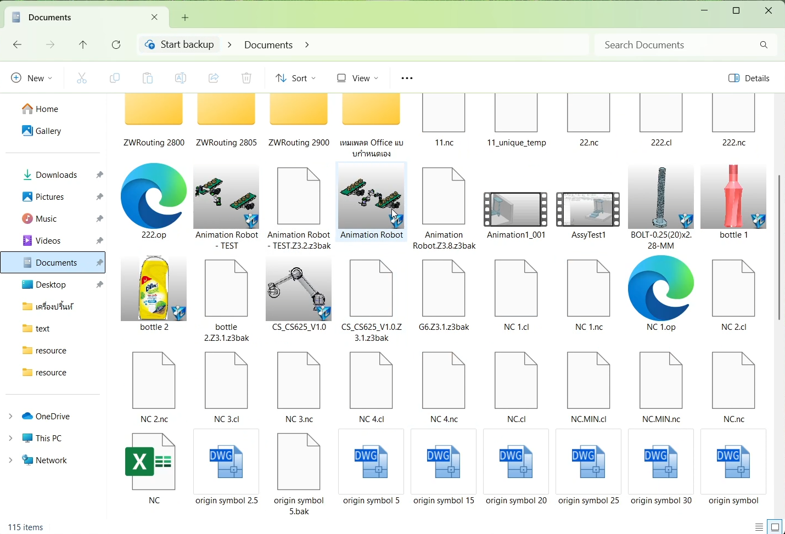Image resolution: width=785 pixels, height=534 pixels.
Task: Add a new tab
Action: pos(186,18)
